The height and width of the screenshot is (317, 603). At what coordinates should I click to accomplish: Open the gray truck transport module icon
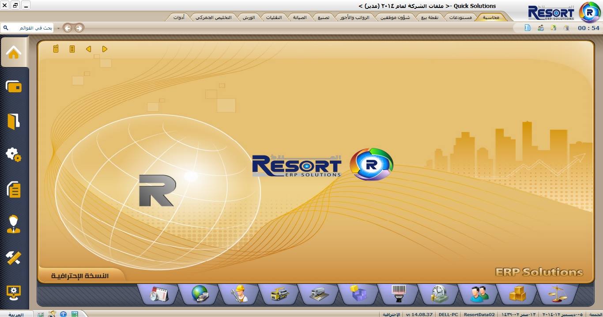[x=319, y=294]
